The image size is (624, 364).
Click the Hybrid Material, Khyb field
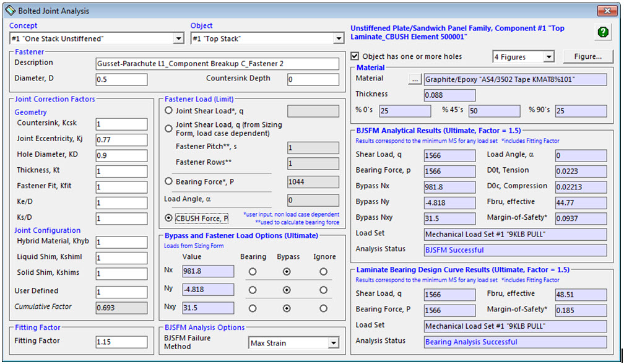pyautogui.click(x=121, y=242)
